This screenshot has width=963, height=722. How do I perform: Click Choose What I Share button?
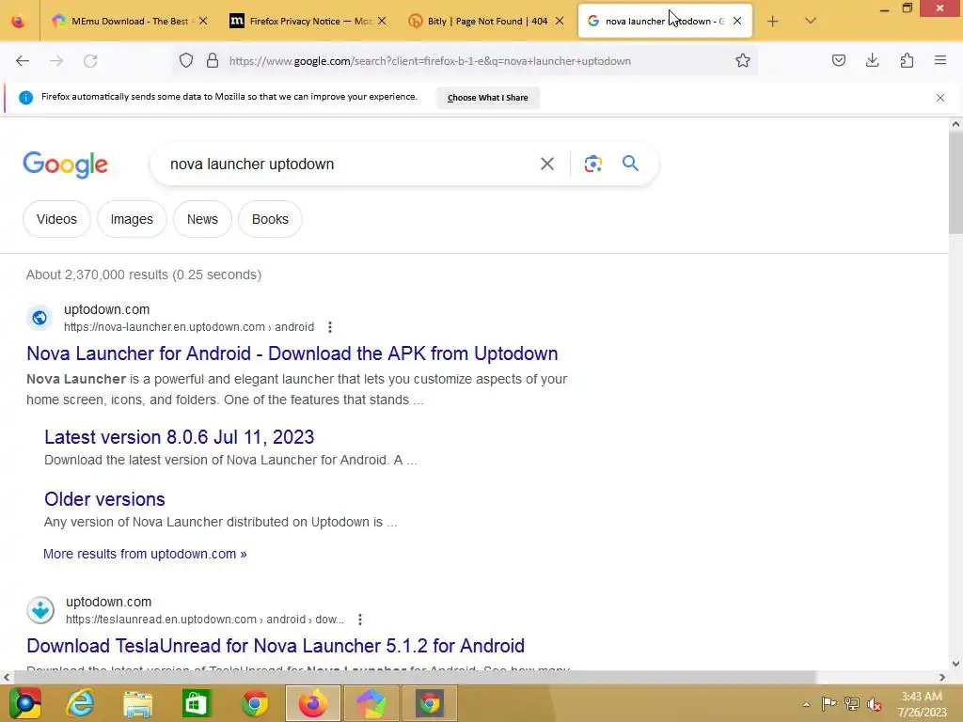coord(488,98)
